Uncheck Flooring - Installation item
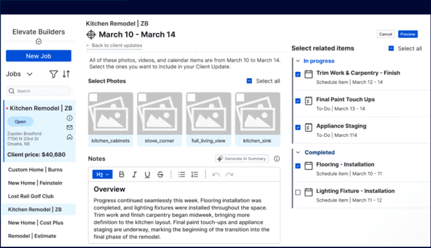The width and height of the screenshot is (431, 248). click(x=298, y=166)
